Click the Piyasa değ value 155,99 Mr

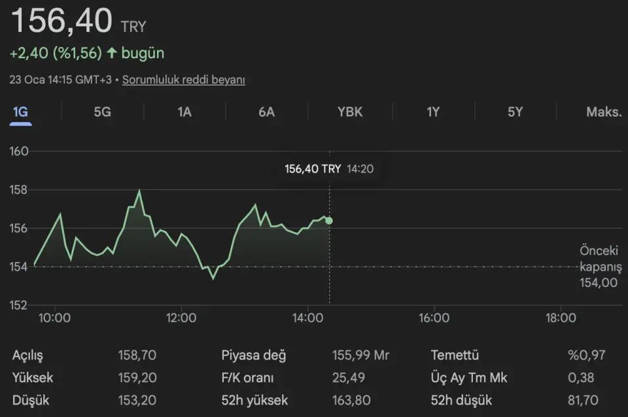[x=360, y=356]
